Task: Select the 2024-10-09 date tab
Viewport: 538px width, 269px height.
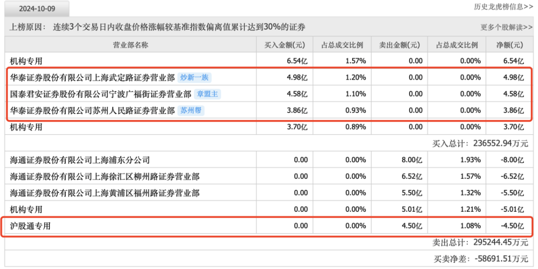Action: click(x=37, y=8)
